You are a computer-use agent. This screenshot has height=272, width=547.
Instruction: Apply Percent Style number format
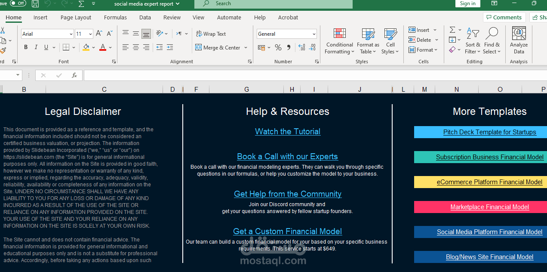[278, 47]
